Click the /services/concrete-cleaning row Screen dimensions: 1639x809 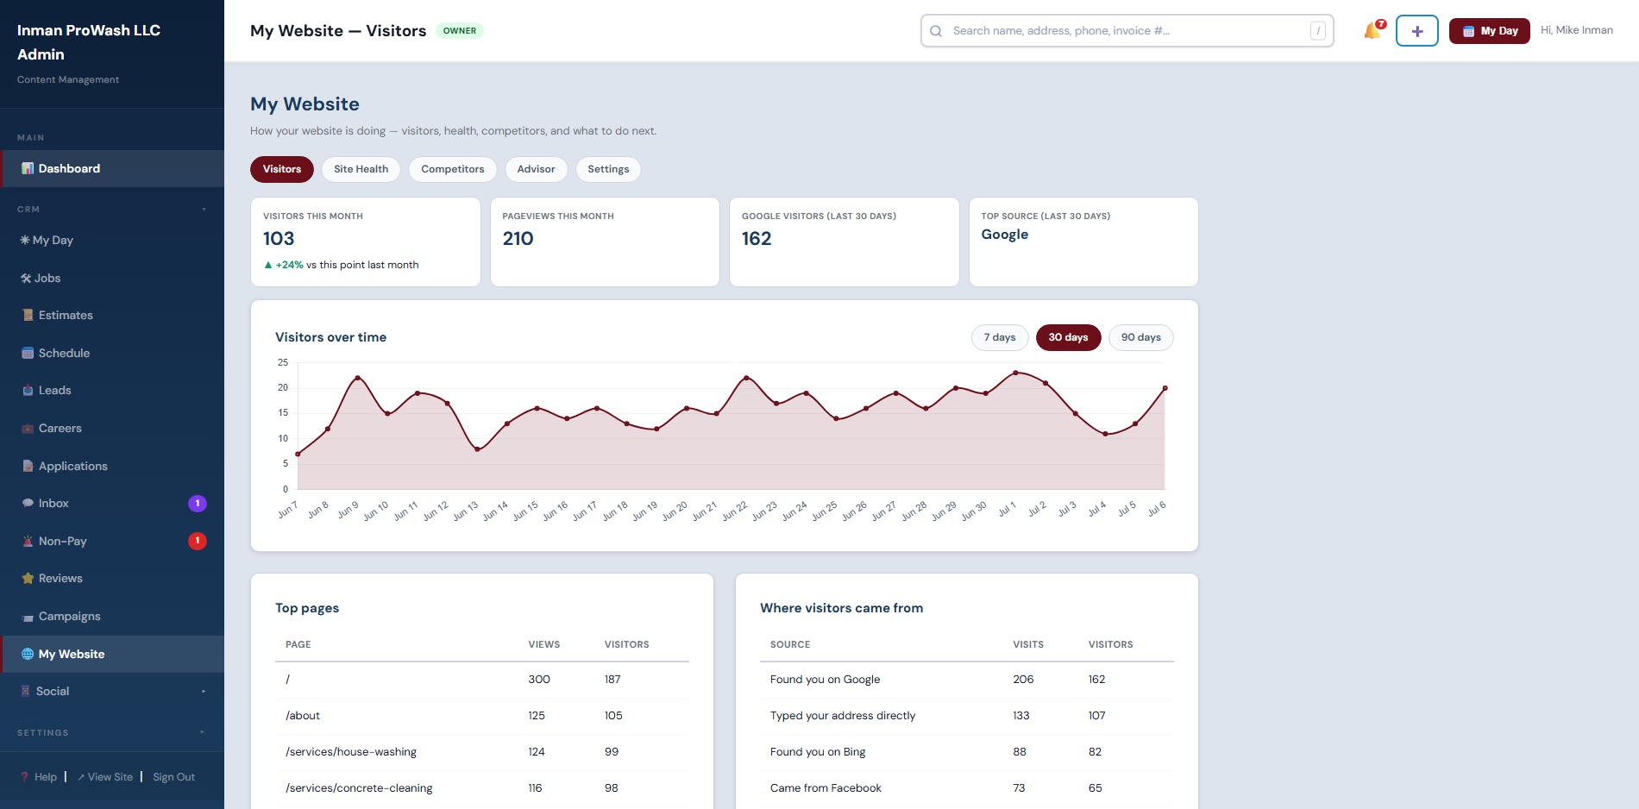coord(482,788)
